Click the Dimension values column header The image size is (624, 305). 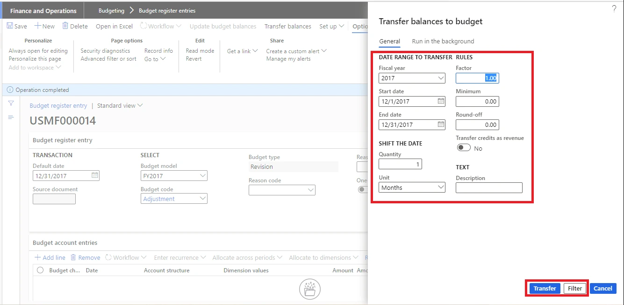[246, 270]
